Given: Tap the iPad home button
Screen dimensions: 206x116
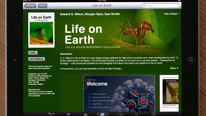Looking at the screenshot, I should [191, 59].
